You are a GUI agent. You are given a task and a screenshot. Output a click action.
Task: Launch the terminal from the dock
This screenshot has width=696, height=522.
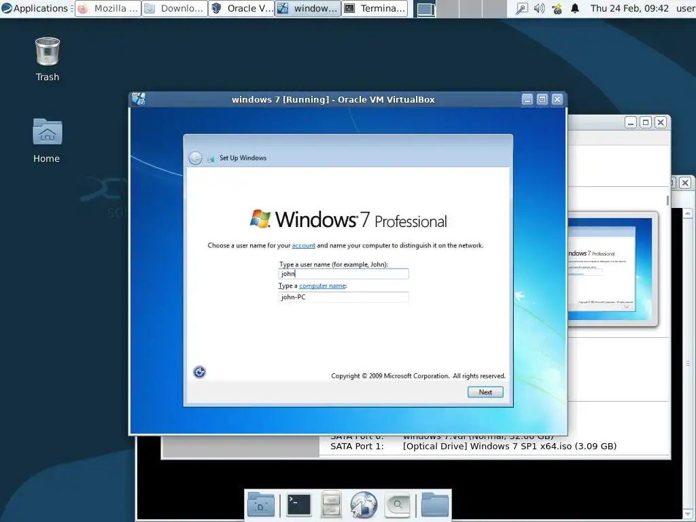[299, 505]
